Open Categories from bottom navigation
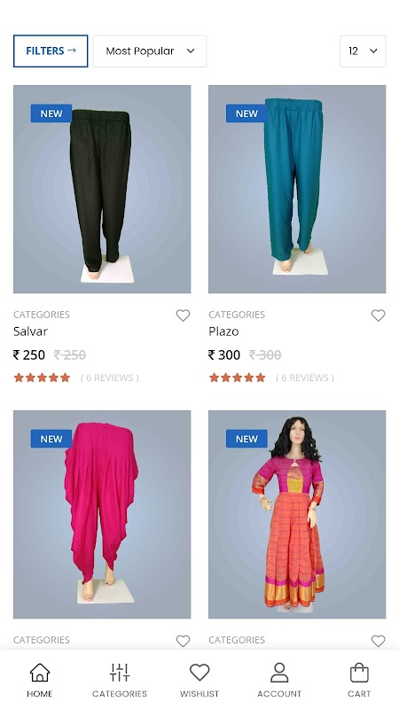The image size is (399, 709). click(x=120, y=673)
